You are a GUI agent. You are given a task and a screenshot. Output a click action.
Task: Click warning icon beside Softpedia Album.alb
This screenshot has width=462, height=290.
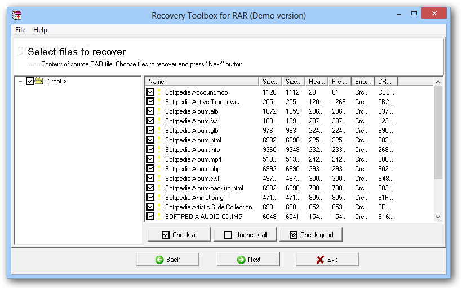tap(159, 111)
